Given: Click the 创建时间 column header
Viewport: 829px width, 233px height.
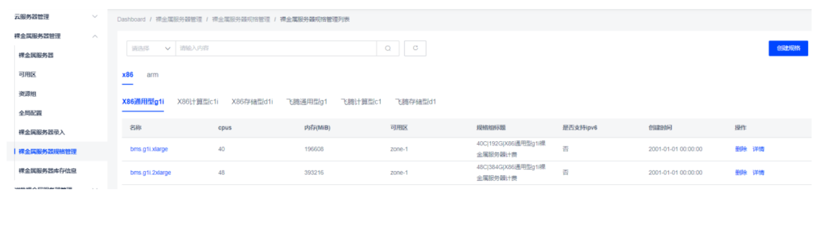Looking at the screenshot, I should (x=660, y=128).
